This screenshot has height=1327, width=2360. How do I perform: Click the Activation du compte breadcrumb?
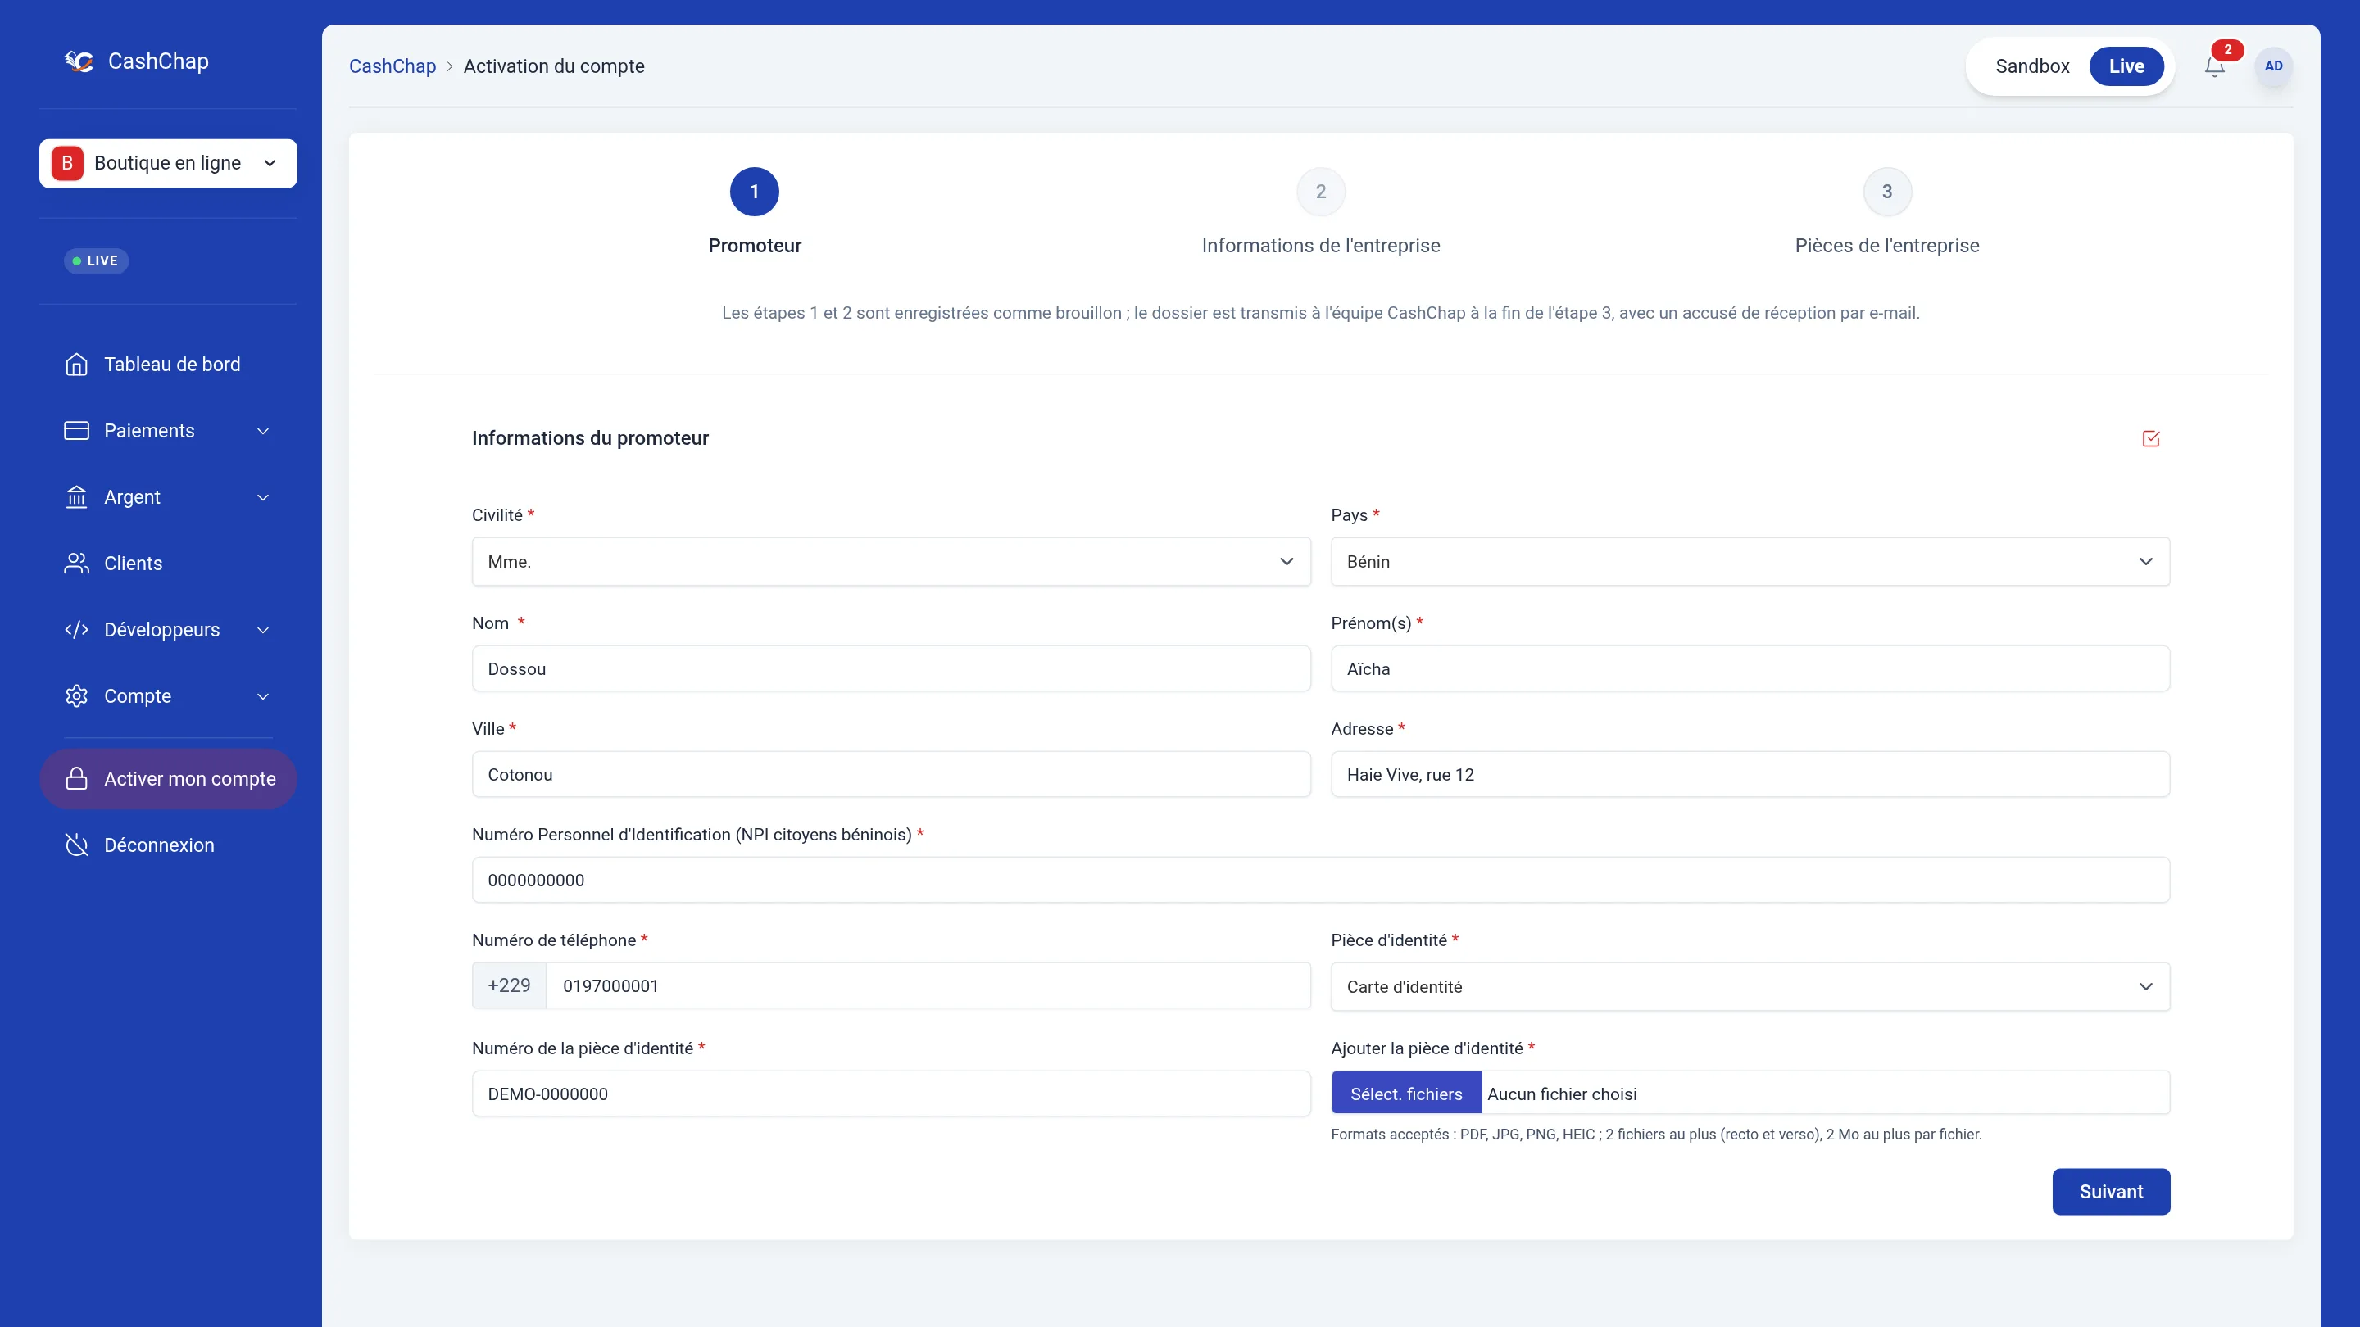click(553, 66)
